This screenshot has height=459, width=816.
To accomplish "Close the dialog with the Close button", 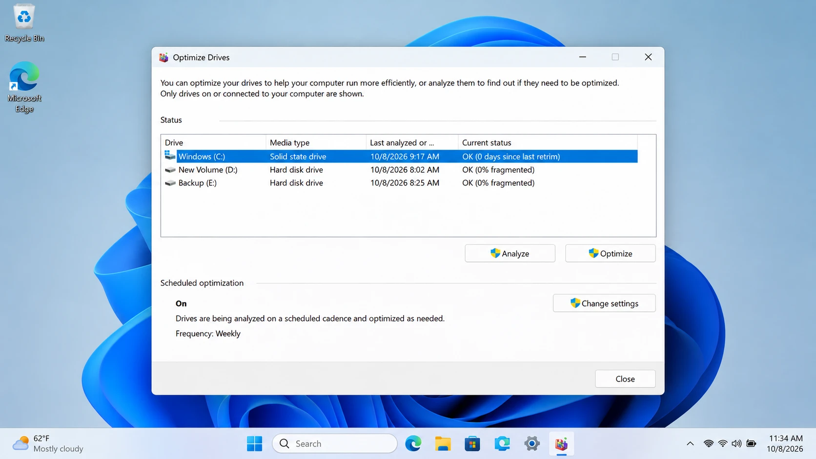I will pos(625,379).
